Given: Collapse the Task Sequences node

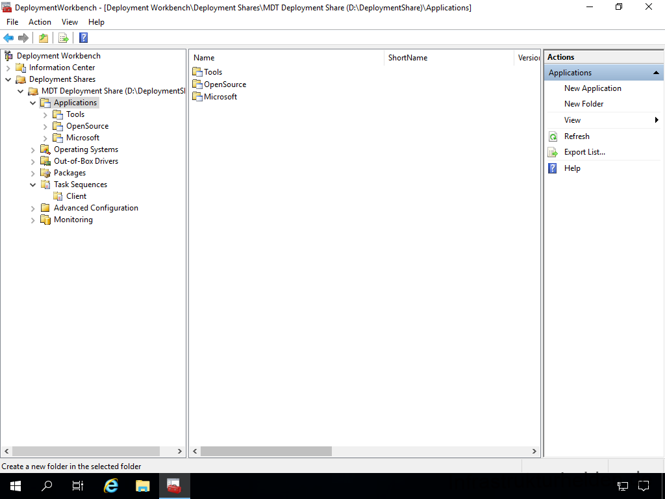Looking at the screenshot, I should click(32, 185).
